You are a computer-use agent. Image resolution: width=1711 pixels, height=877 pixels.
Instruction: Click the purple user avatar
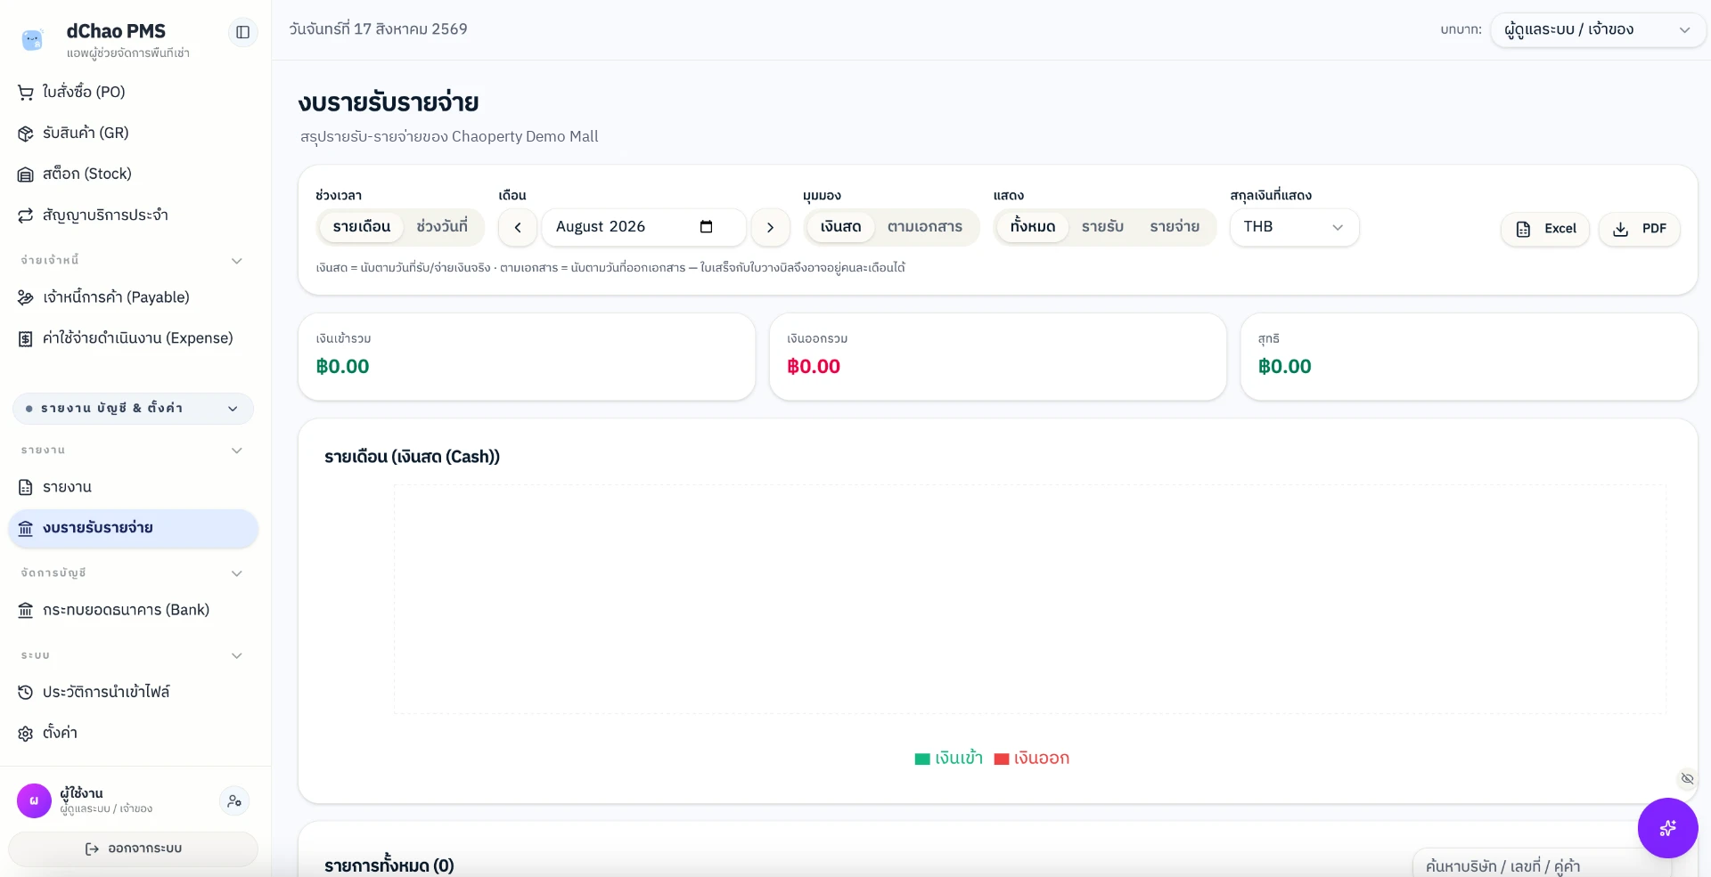34,800
